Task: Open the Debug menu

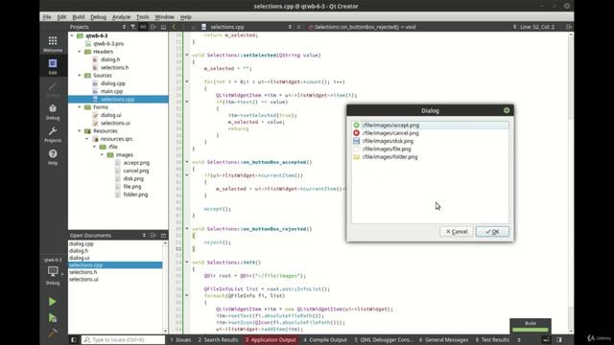Action: coord(98,17)
